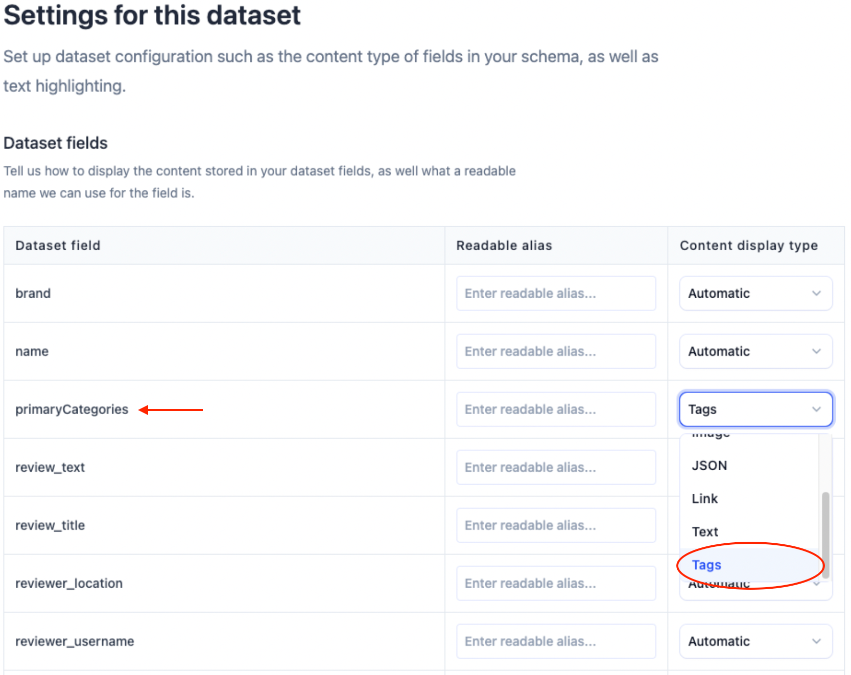
Task: Click chevron in the primaryCategories Tags dropdown
Action: coord(816,409)
